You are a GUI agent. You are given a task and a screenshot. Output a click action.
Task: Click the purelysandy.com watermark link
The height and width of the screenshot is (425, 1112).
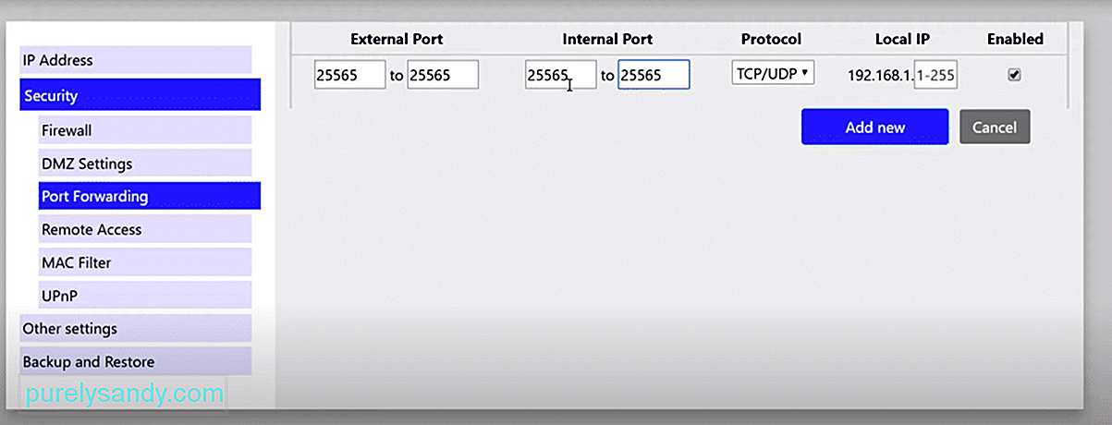[x=124, y=394]
